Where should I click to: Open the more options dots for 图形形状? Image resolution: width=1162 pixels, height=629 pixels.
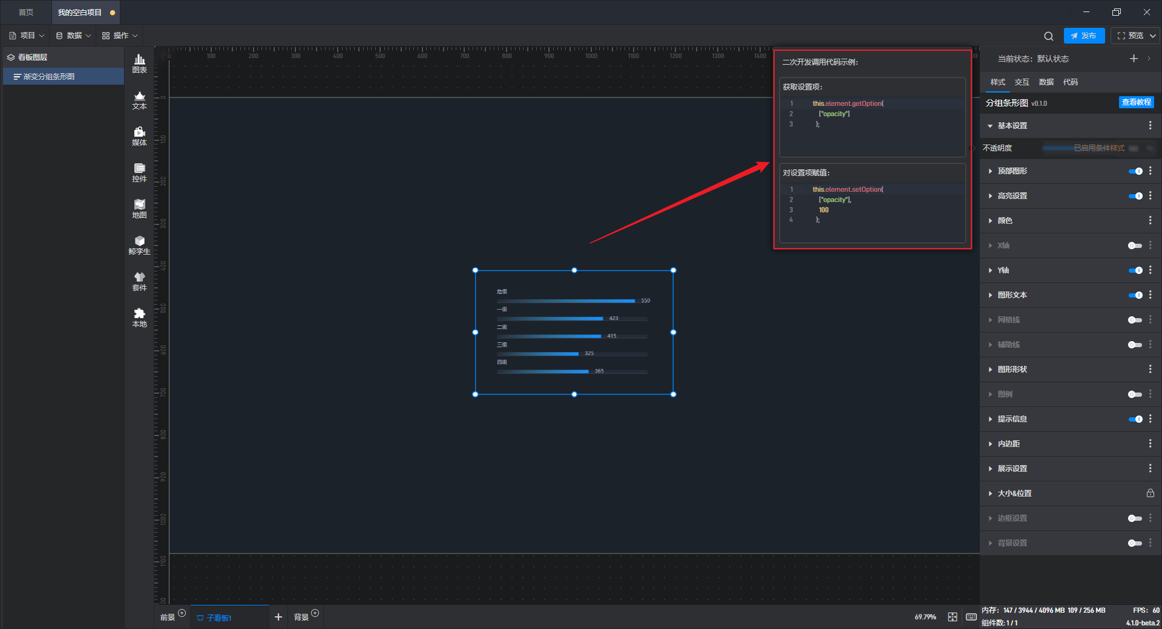[1150, 369]
